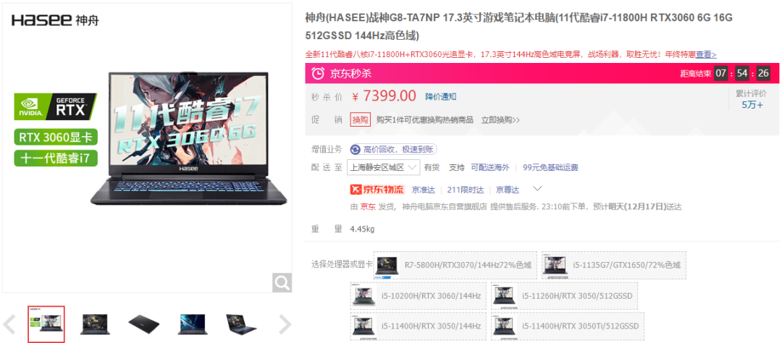Click the 十一代酷睿i7 green badge
The image size is (782, 343).
tap(55, 158)
